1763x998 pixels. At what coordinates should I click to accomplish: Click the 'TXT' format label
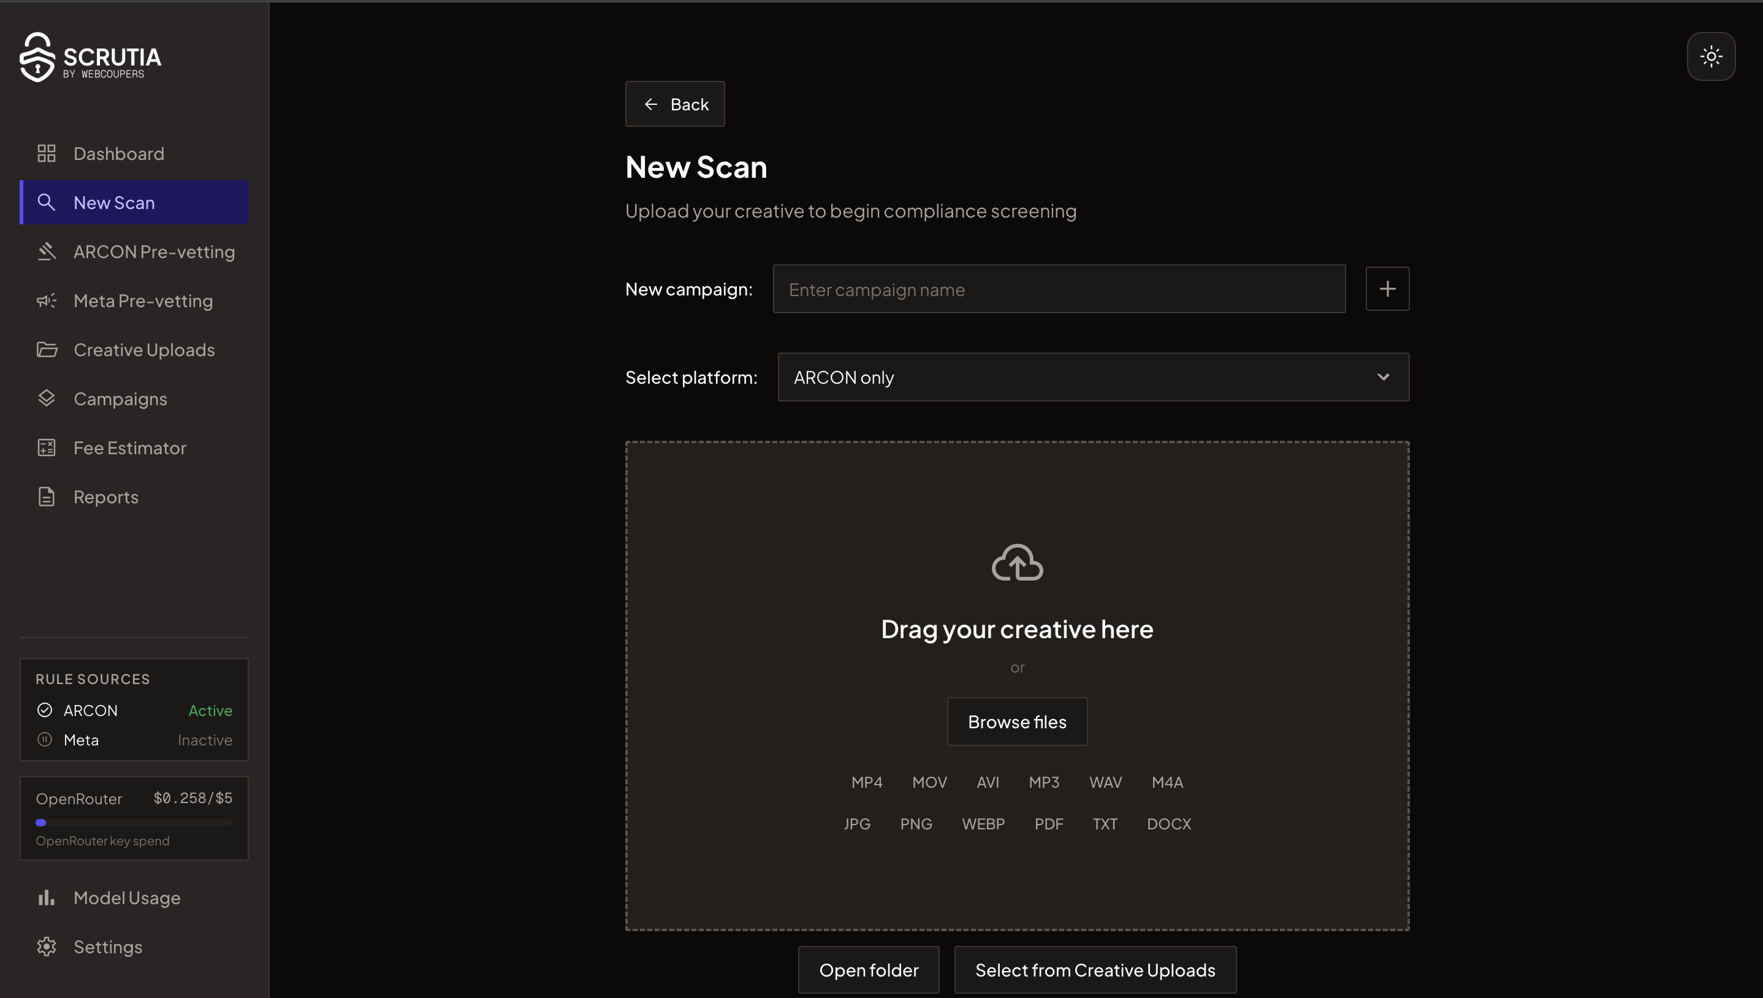(1105, 824)
